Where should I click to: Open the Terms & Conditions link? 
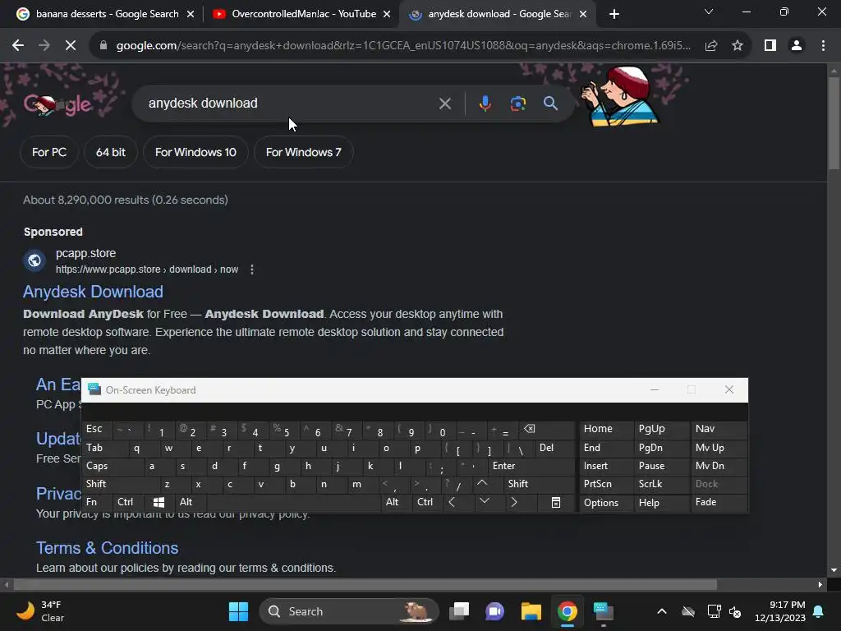107,548
